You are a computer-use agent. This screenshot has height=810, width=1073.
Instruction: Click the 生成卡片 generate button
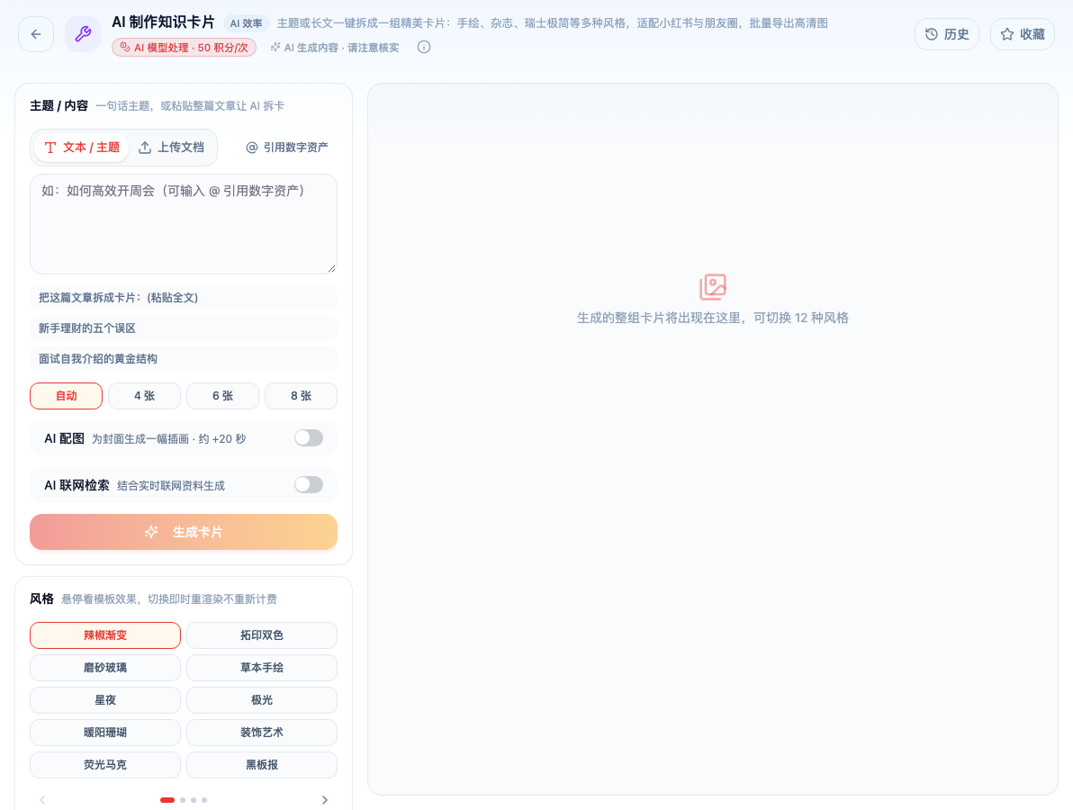click(x=184, y=532)
